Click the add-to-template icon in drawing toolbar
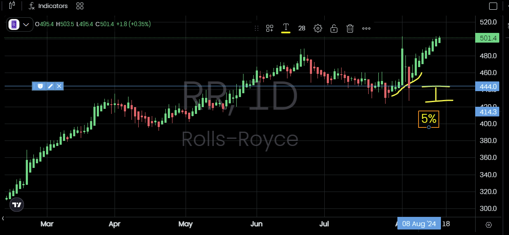509x235 pixels. tap(270, 28)
